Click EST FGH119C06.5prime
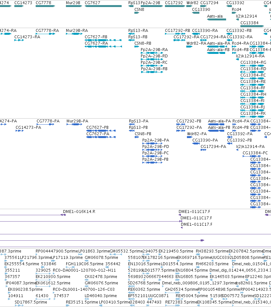Viewport: 271px width, 307px height. tap(85, 264)
